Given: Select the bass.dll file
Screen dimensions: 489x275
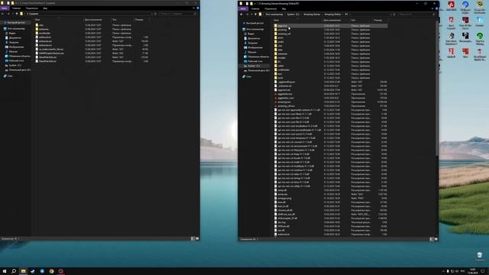Looking at the screenshot, I should tap(281, 202).
